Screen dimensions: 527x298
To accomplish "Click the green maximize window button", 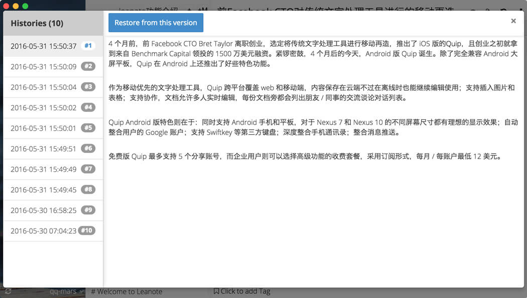I will 25,6.
